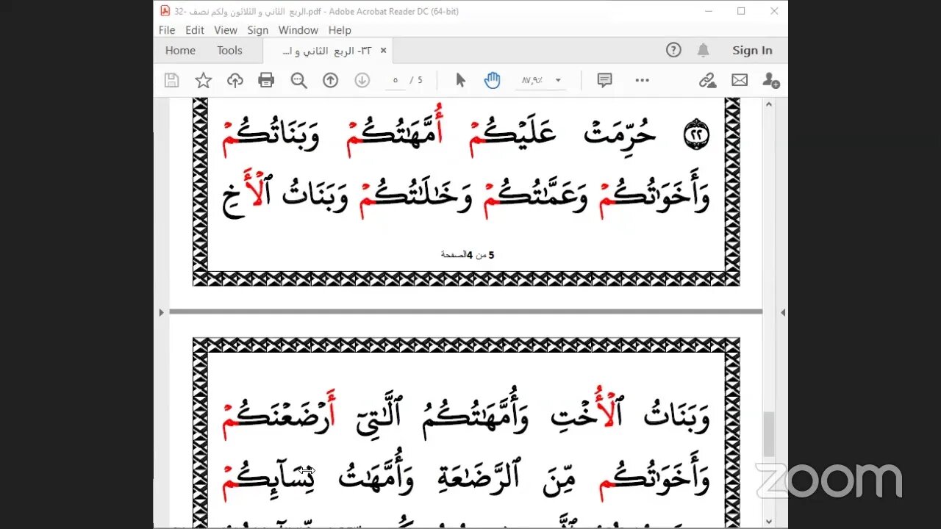Click the verse number 22 marker

[696, 135]
